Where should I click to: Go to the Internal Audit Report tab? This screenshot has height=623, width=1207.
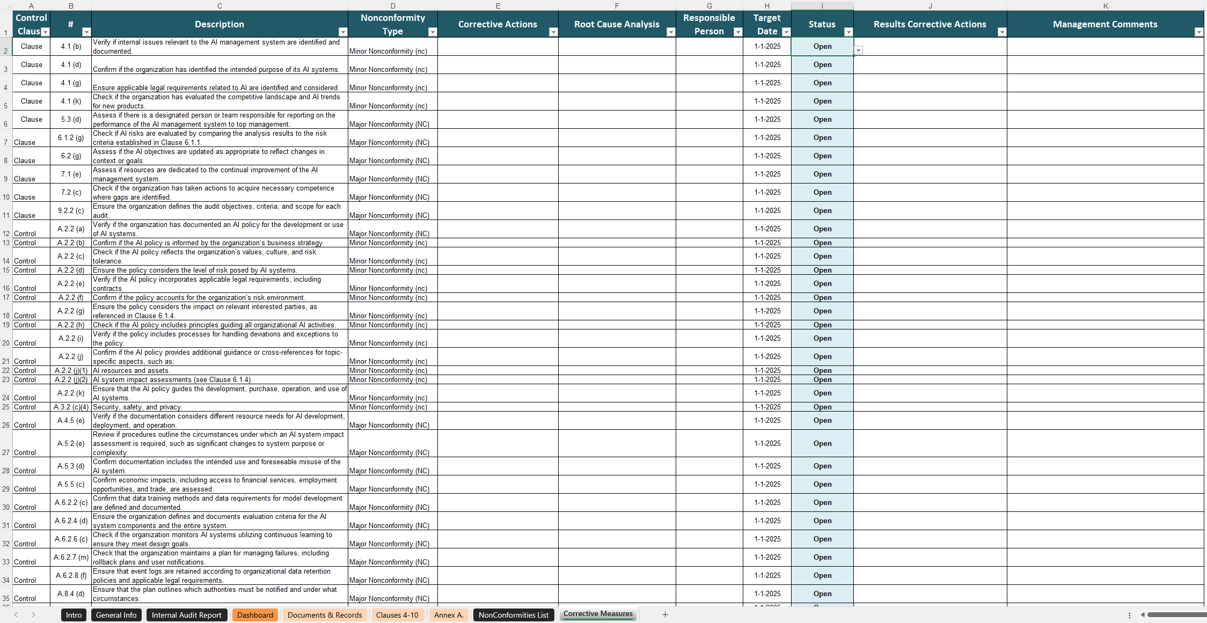tap(186, 615)
